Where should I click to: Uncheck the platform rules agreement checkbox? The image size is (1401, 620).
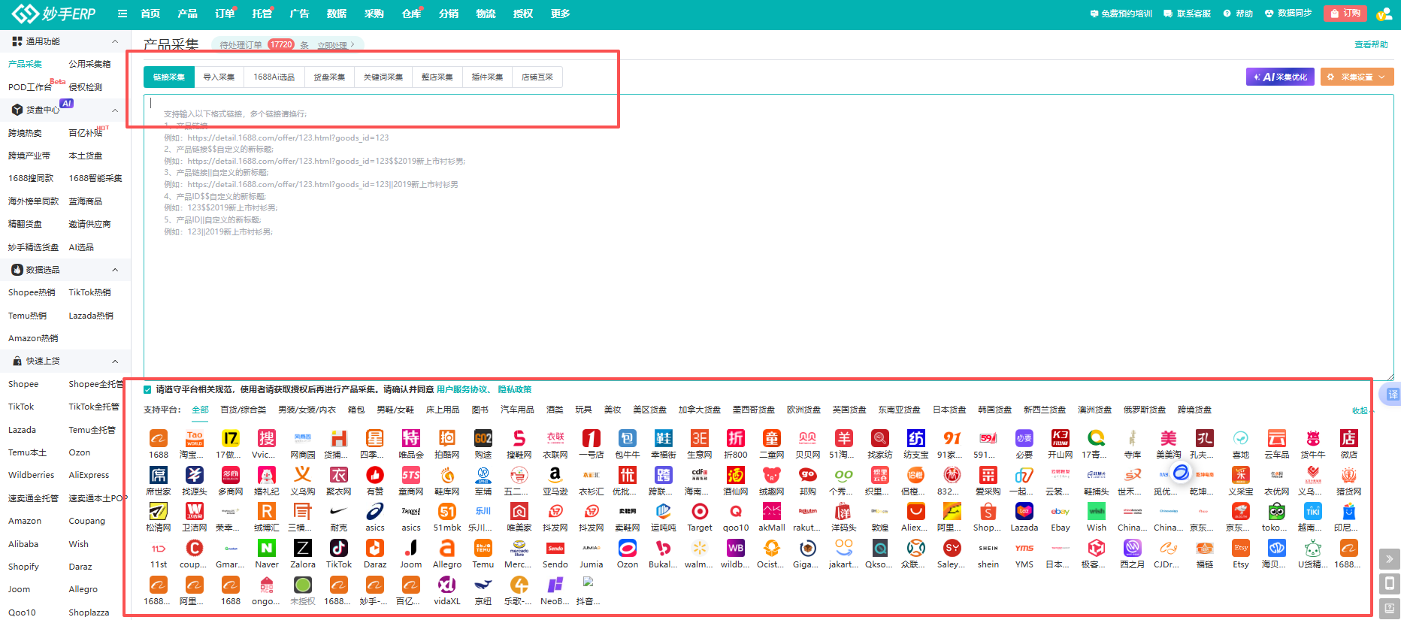[147, 389]
